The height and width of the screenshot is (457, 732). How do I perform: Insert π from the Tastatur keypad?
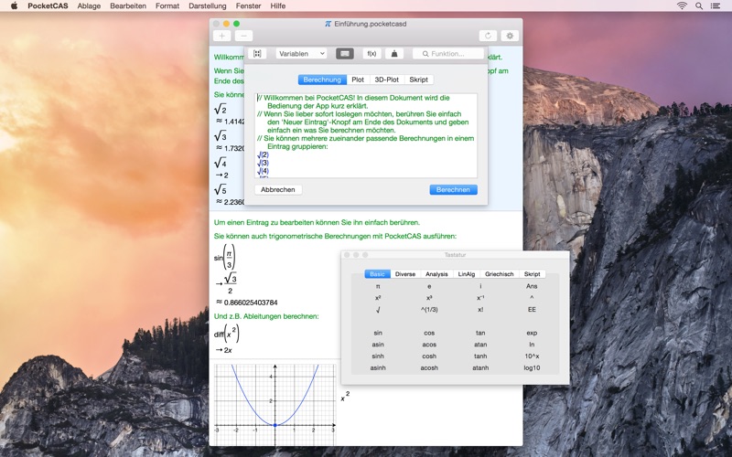tap(378, 286)
